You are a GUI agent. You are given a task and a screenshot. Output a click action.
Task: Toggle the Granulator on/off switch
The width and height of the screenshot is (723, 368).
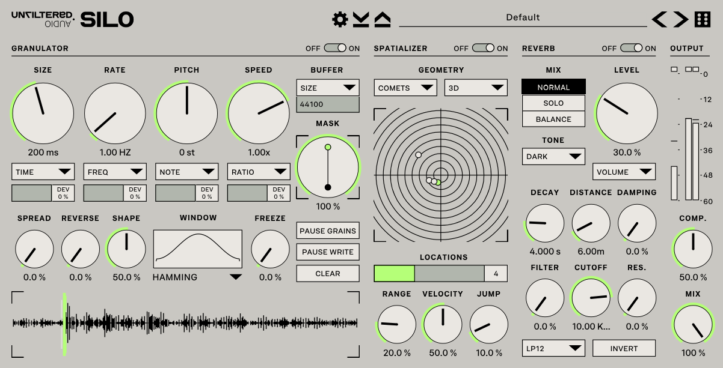(335, 48)
